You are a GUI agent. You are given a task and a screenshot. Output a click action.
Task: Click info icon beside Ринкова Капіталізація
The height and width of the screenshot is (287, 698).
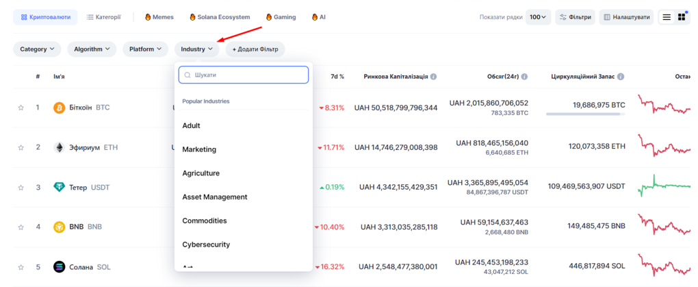[x=434, y=77]
